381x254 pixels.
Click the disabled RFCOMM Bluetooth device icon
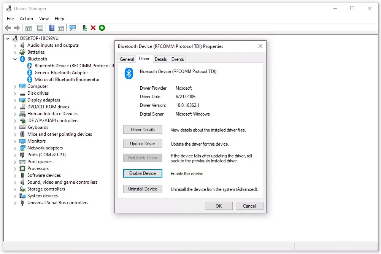click(x=30, y=66)
